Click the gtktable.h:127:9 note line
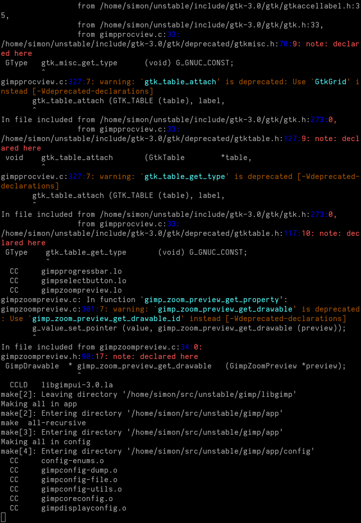Viewport: 361px width, 523px height. tap(180, 139)
